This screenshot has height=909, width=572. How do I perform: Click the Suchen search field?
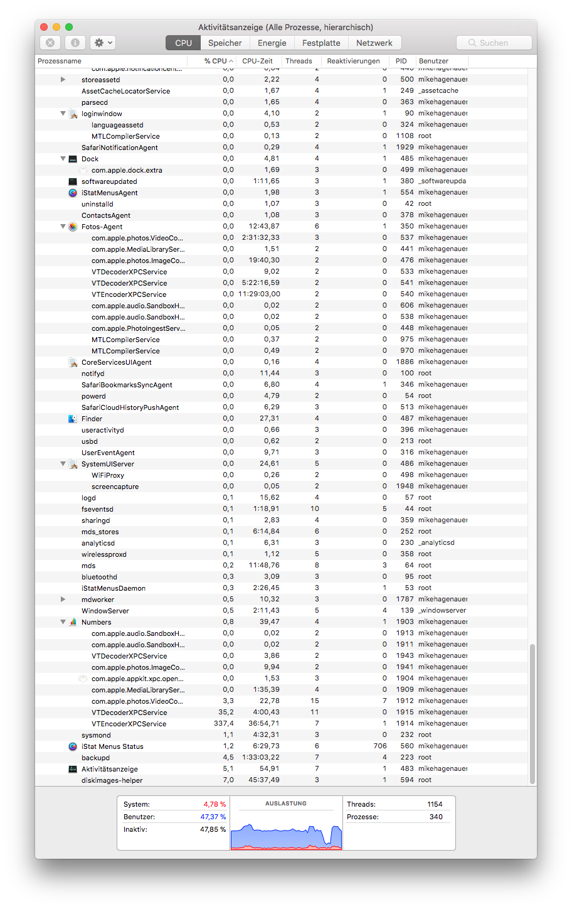click(x=494, y=43)
